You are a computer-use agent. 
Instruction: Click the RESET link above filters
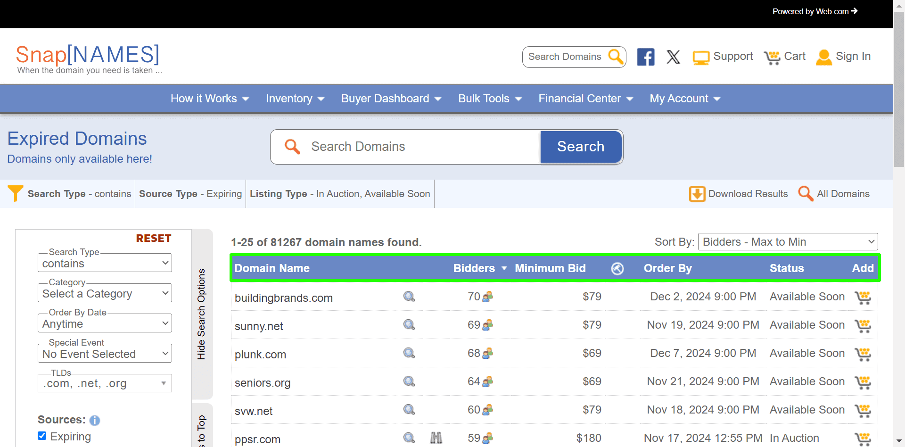point(153,238)
